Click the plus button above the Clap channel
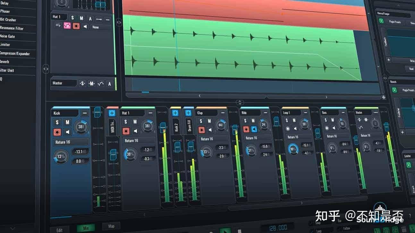 (x=188, y=113)
